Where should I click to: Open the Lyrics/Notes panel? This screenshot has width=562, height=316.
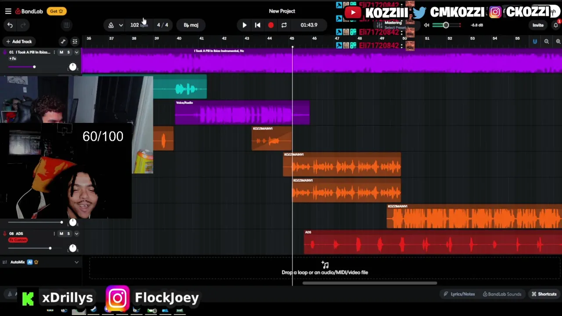click(459, 294)
